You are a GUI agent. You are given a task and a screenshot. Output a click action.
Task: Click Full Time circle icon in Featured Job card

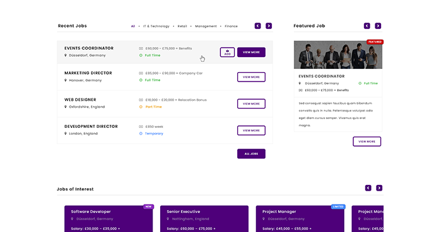(x=360, y=83)
